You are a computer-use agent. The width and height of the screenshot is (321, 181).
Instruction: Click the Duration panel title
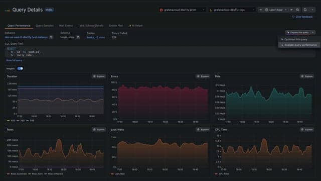tap(12, 76)
